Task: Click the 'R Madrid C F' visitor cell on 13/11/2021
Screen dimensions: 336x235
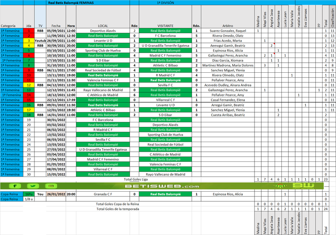Action: (x=165, y=75)
